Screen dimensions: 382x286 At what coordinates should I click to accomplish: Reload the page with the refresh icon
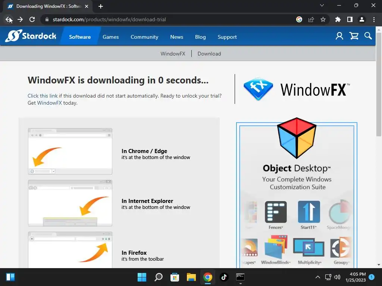32,19
